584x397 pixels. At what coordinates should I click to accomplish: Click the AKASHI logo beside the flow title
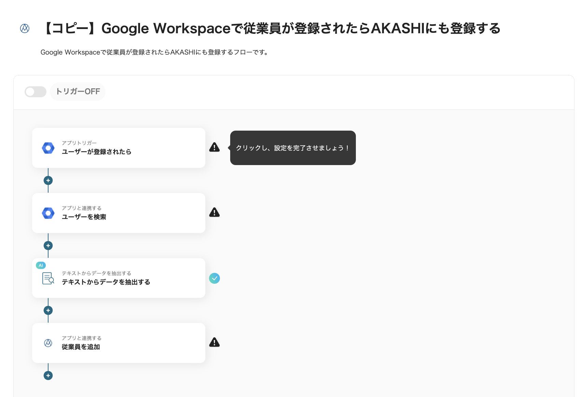pos(25,28)
